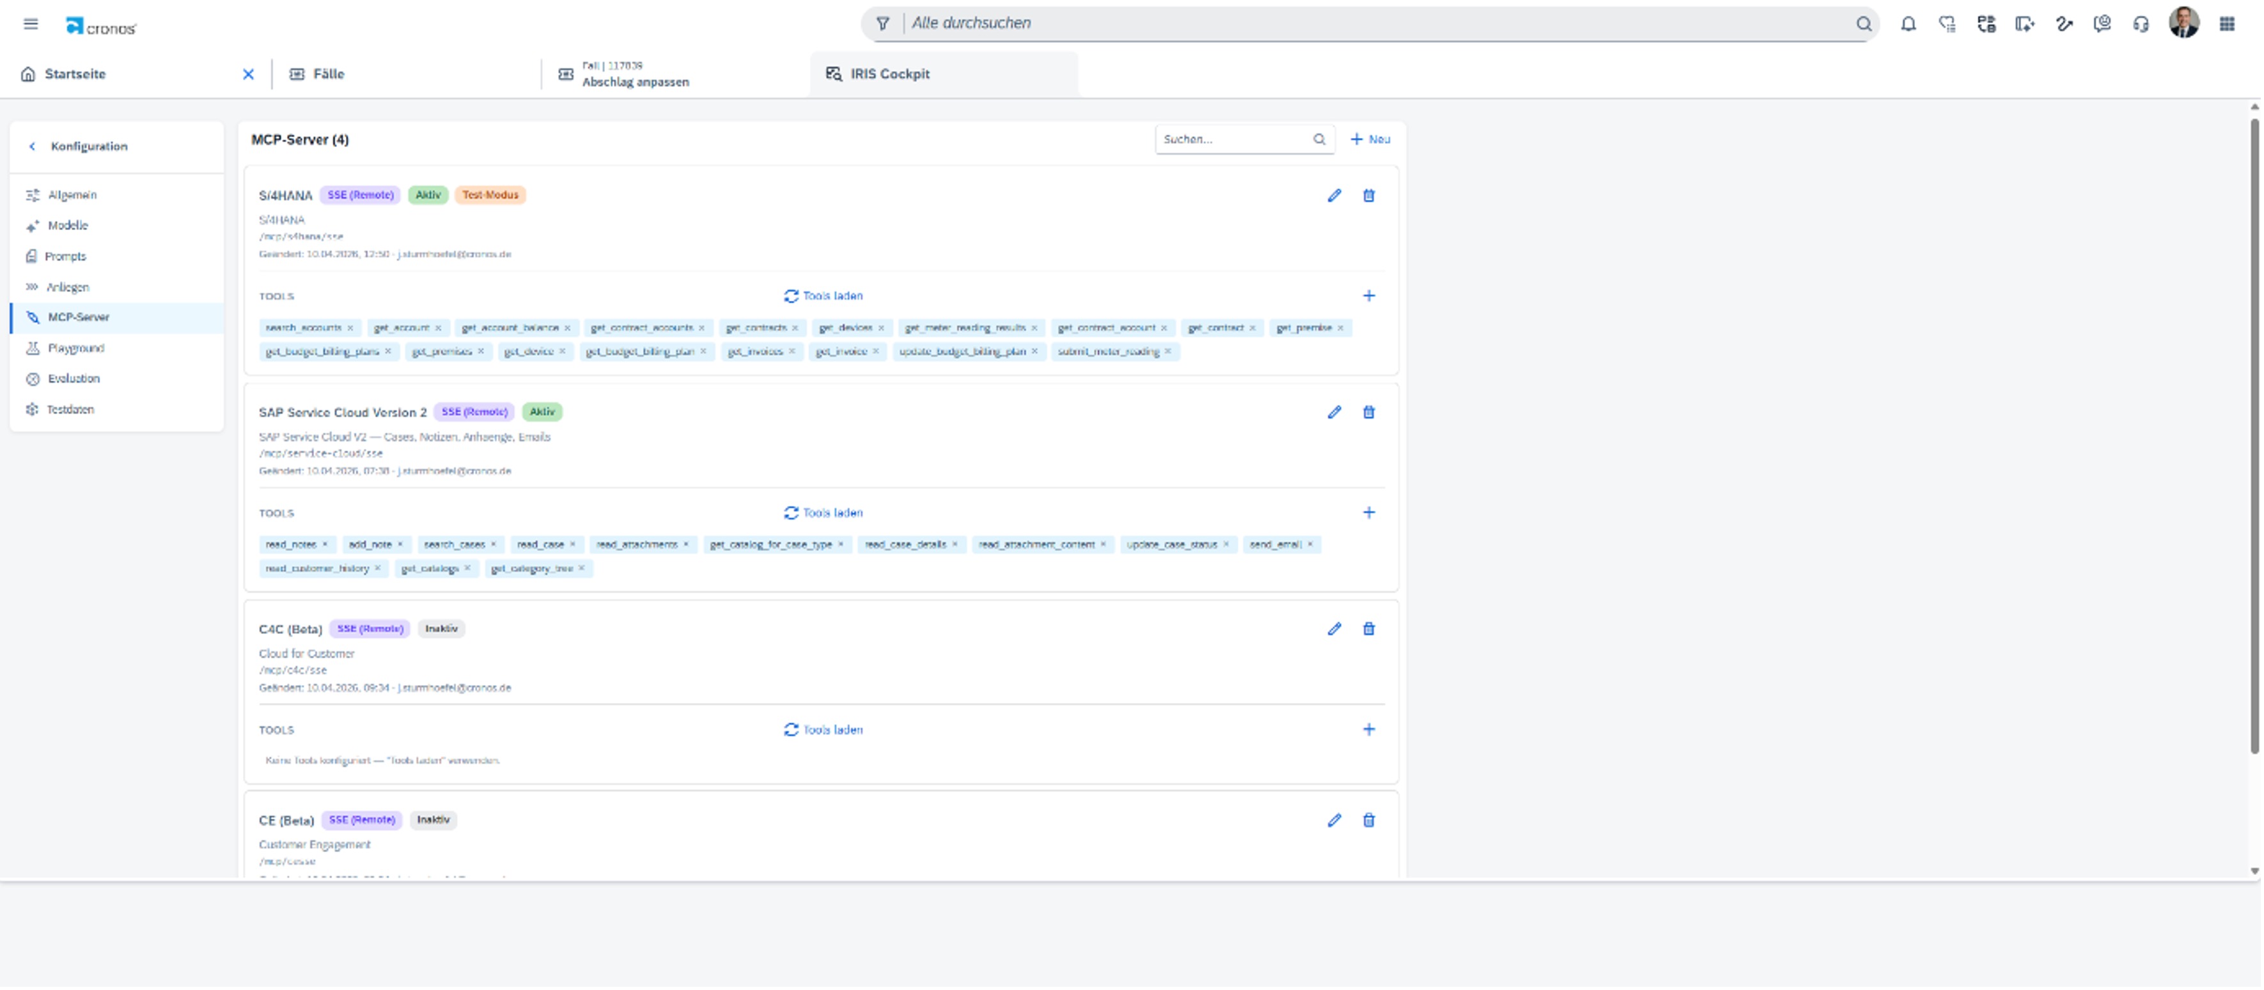The image size is (2264, 990).
Task: Open Playground in sidebar
Action: (x=116, y=349)
